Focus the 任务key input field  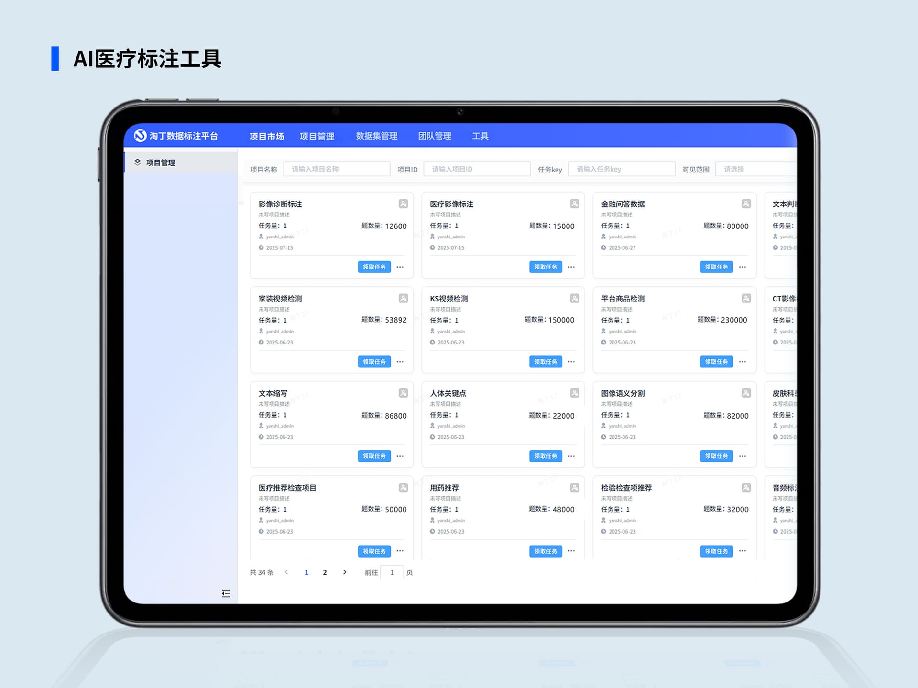pos(622,169)
